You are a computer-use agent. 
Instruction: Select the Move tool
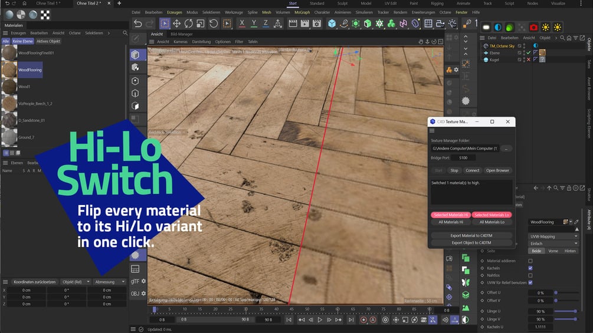(176, 24)
